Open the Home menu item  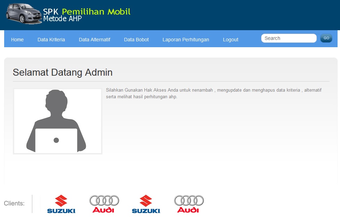(17, 40)
